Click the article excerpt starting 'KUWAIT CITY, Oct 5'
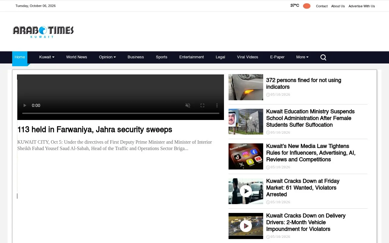389x243 pixels. coord(115,145)
